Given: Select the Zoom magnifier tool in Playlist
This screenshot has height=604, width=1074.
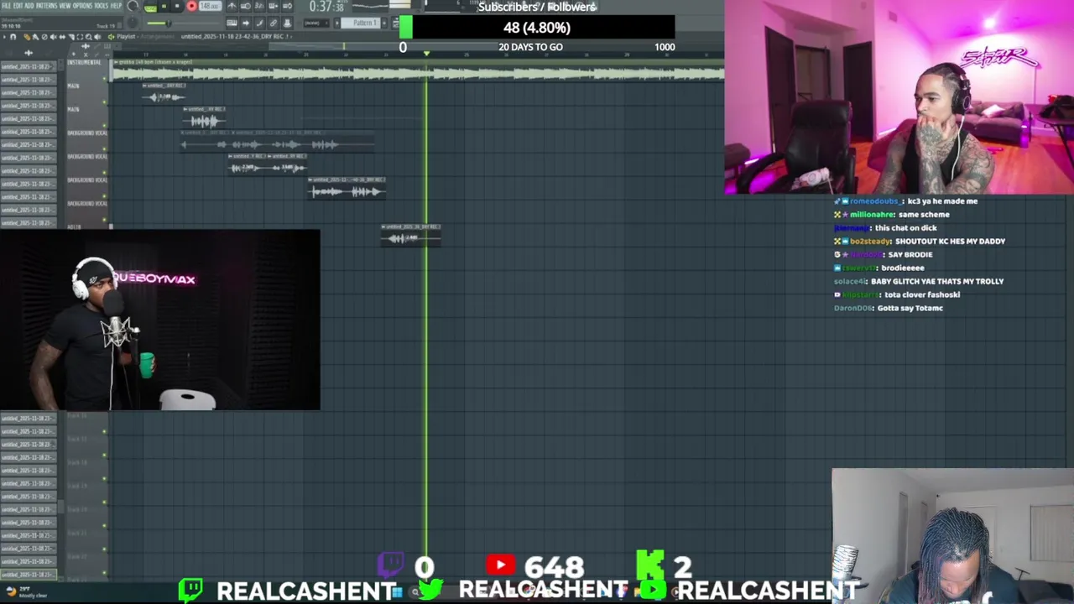Looking at the screenshot, I should point(89,37).
